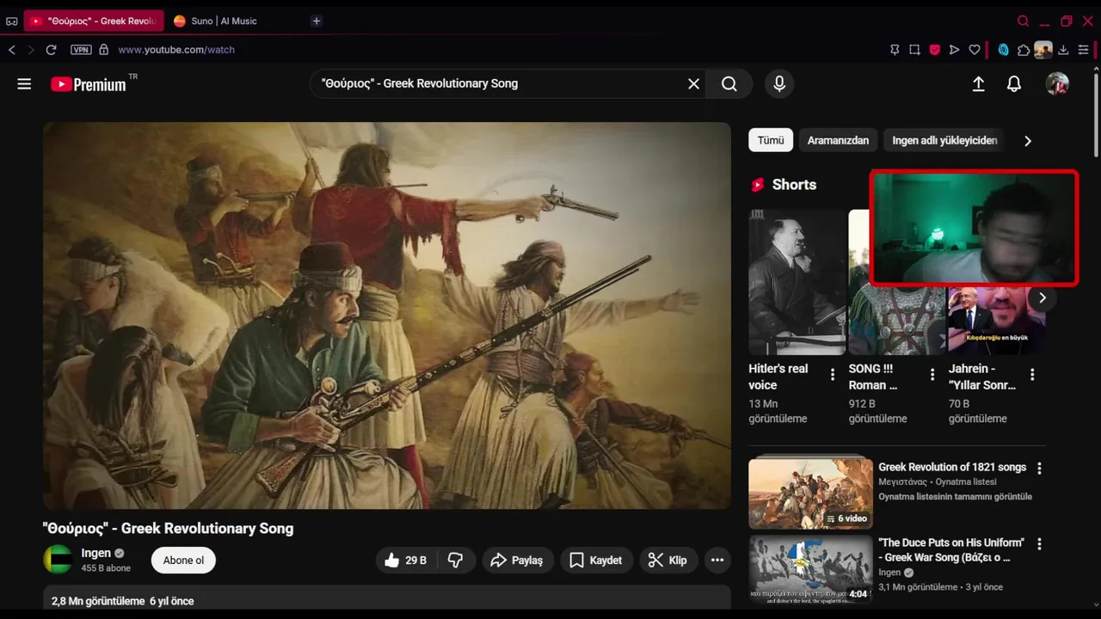The height and width of the screenshot is (619, 1101).
Task: Open The Duce Puts on His Uniform thumbnail
Action: point(810,568)
